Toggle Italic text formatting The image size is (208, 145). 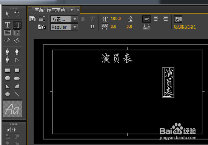pyautogui.click(x=92, y=19)
